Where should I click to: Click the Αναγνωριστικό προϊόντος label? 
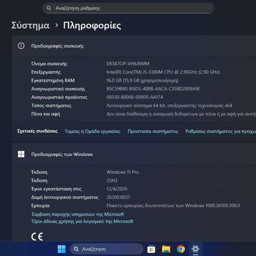59,97
